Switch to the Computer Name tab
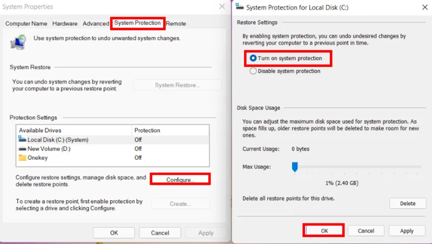The width and height of the screenshot is (432, 244). [x=26, y=24]
